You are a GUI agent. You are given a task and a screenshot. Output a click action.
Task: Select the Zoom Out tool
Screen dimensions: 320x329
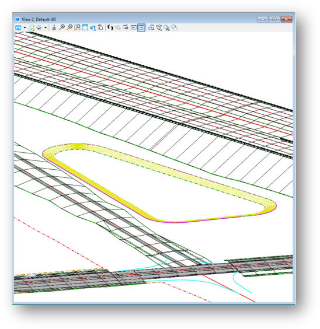(x=69, y=27)
